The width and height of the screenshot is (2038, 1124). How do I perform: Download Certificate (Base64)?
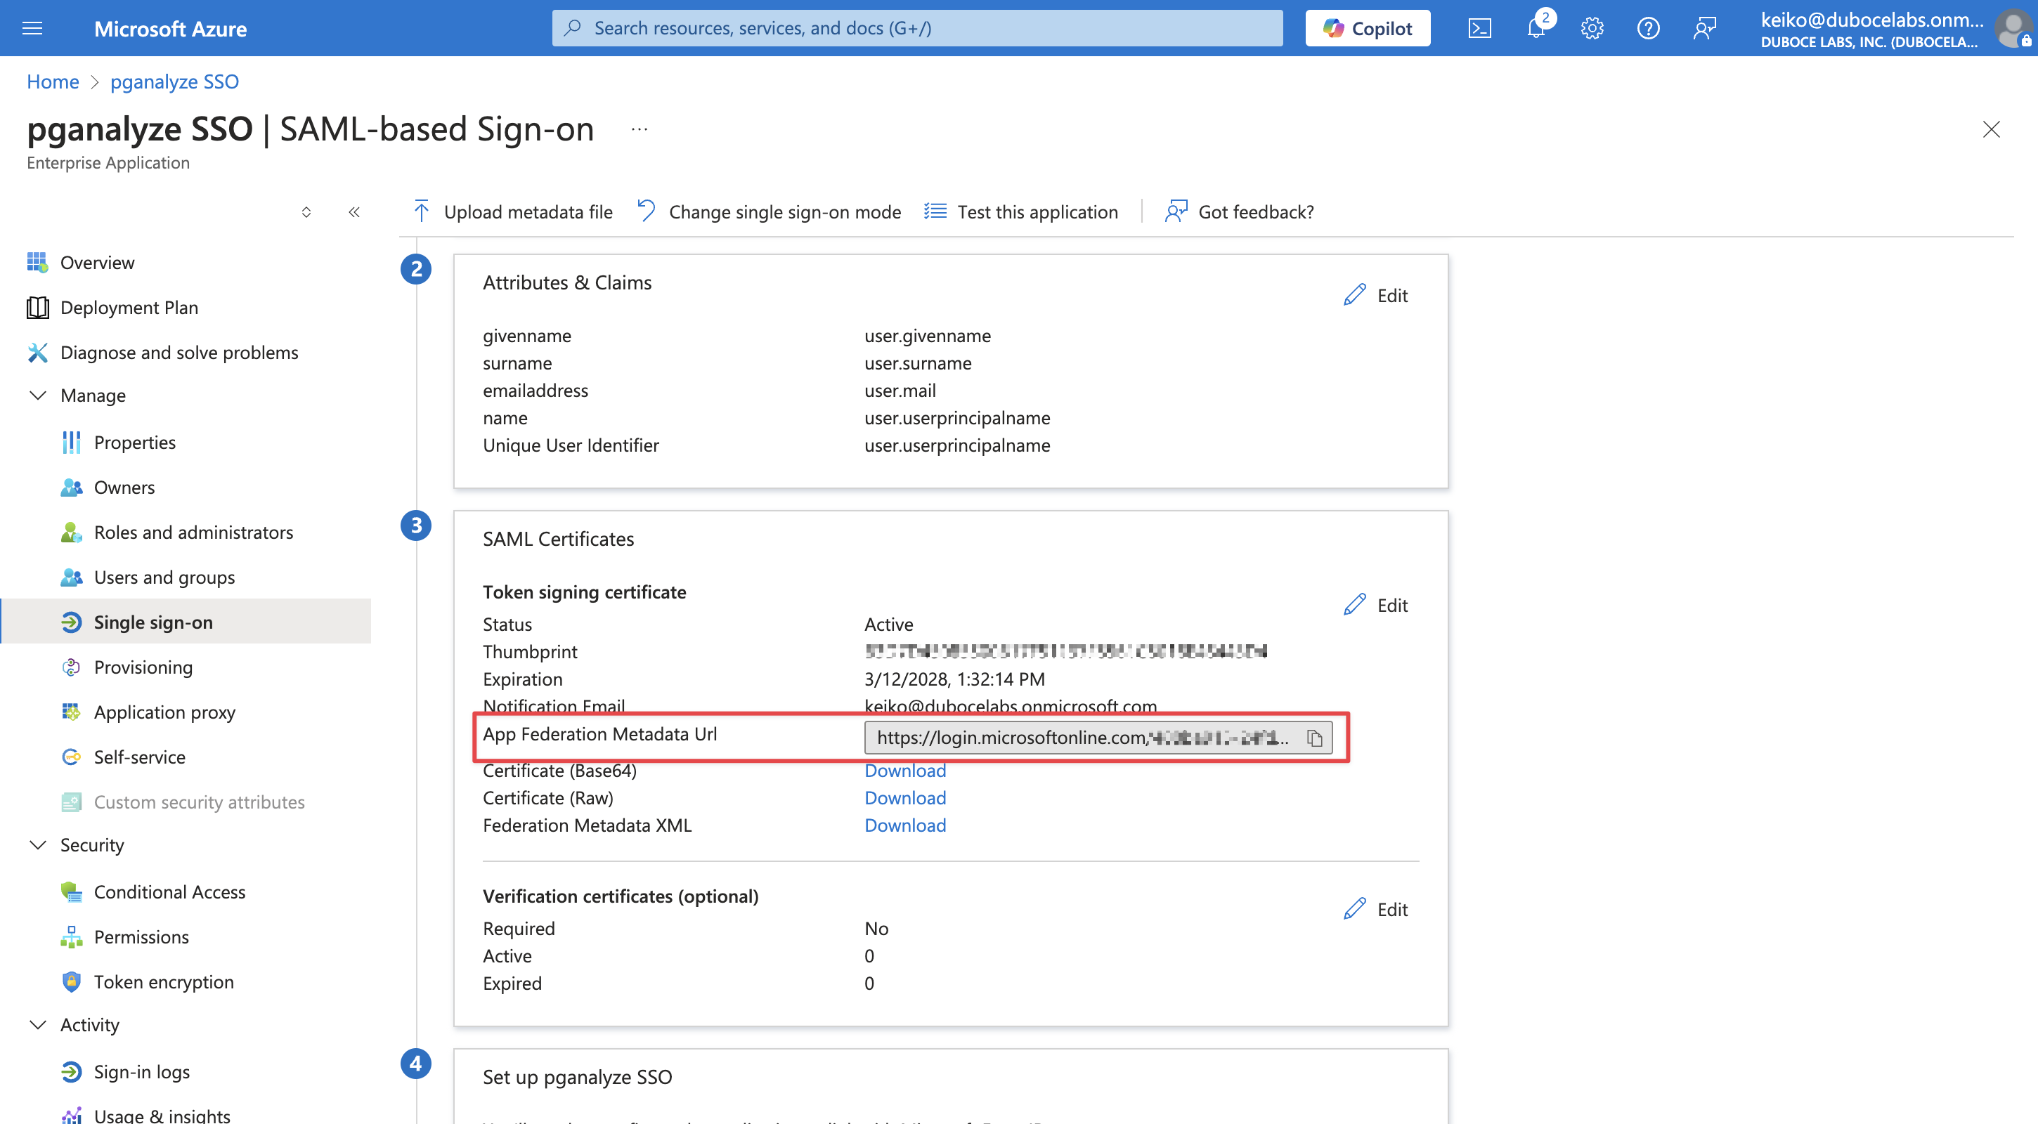coord(905,771)
